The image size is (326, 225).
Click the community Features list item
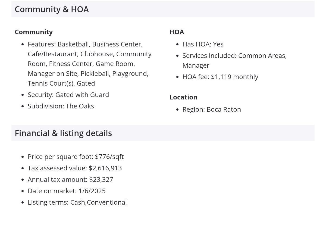pyautogui.click(x=90, y=64)
